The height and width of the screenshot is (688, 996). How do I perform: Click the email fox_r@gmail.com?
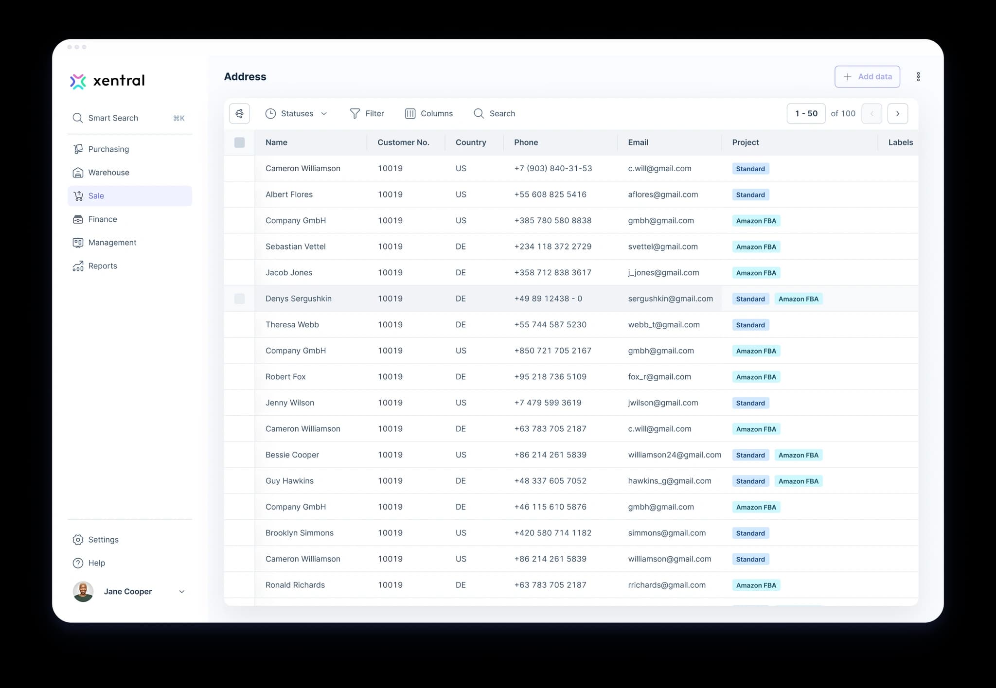[x=659, y=377]
